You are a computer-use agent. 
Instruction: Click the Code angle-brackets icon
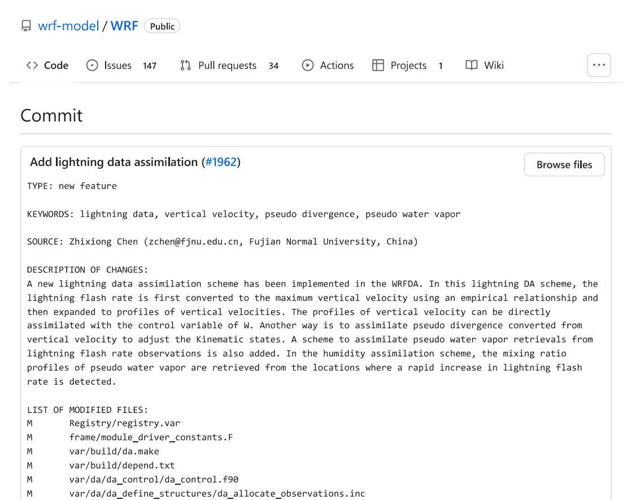(x=32, y=66)
